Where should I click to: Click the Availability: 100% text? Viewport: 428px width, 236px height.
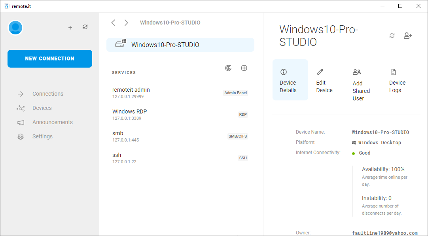point(383,170)
